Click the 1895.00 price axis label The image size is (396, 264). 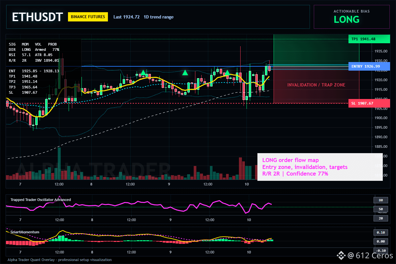click(x=381, y=127)
